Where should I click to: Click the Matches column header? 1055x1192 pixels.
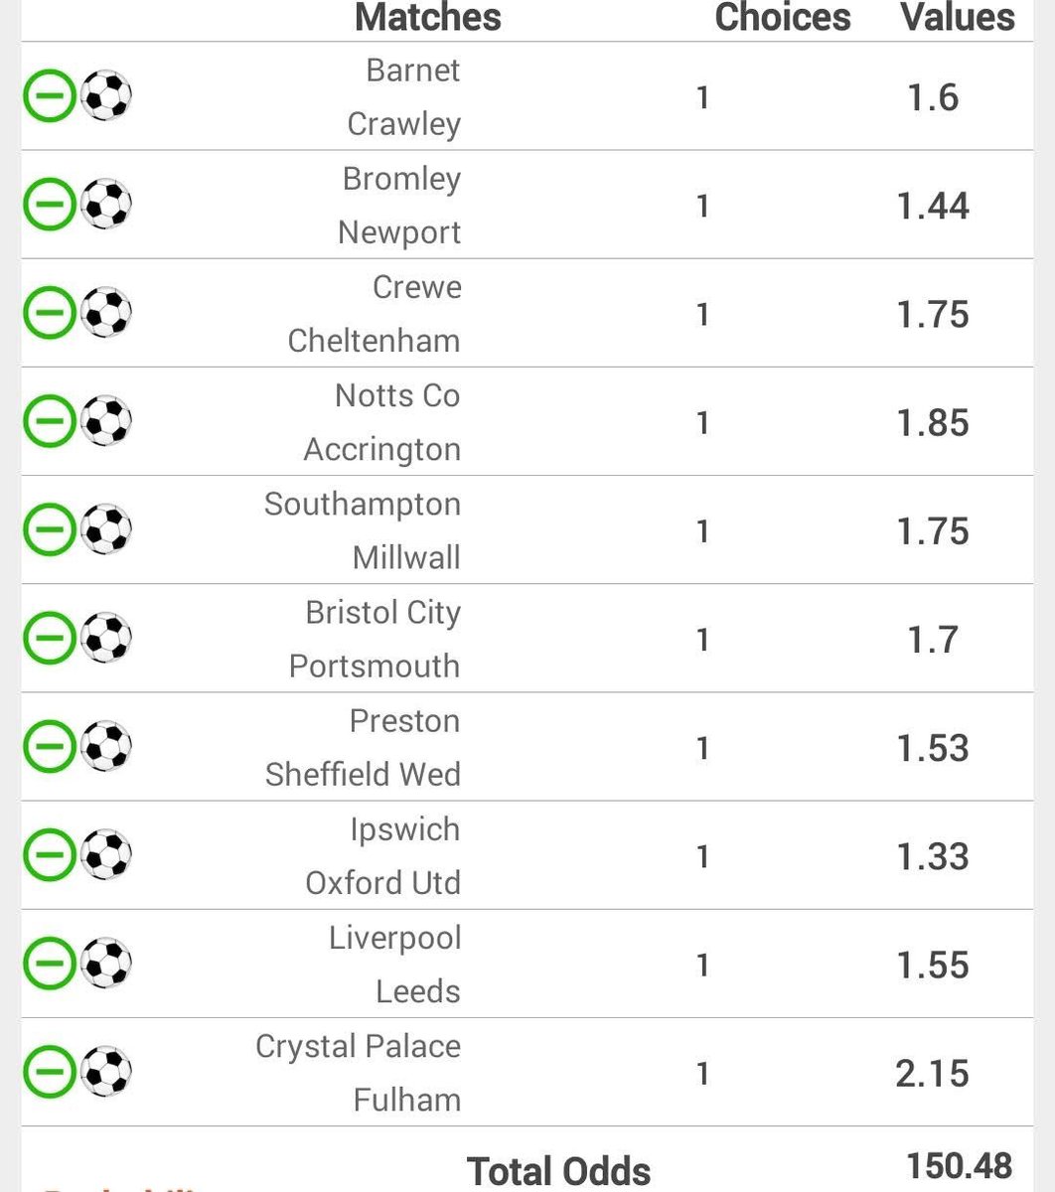pyautogui.click(x=428, y=17)
